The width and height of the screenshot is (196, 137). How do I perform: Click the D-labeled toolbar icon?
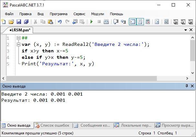[176, 22]
